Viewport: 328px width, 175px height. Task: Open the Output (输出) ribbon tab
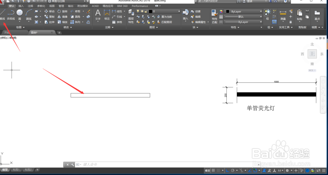pos(71,6)
